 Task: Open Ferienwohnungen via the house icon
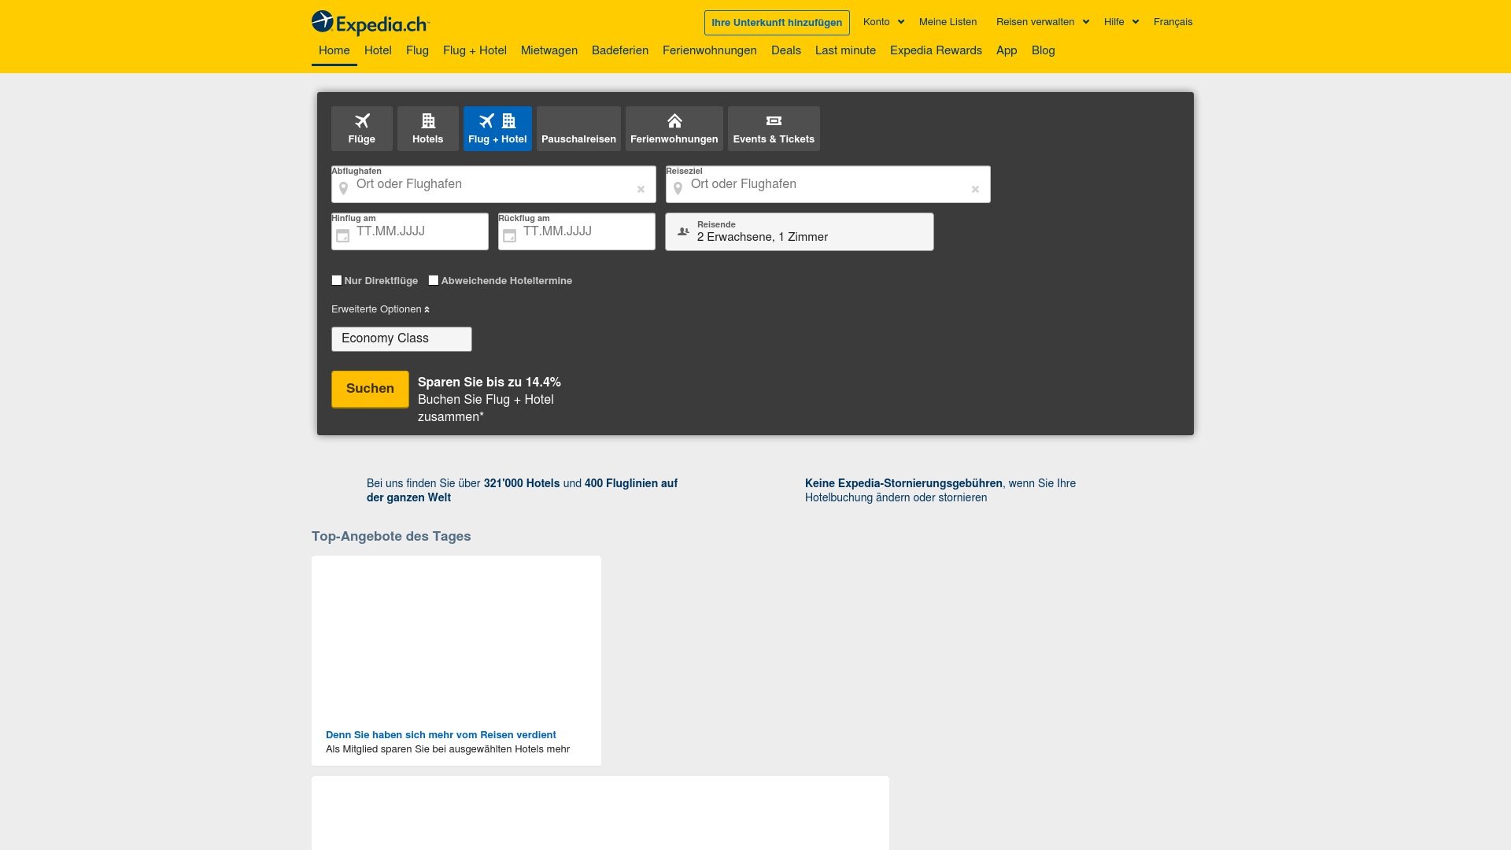[674, 120]
